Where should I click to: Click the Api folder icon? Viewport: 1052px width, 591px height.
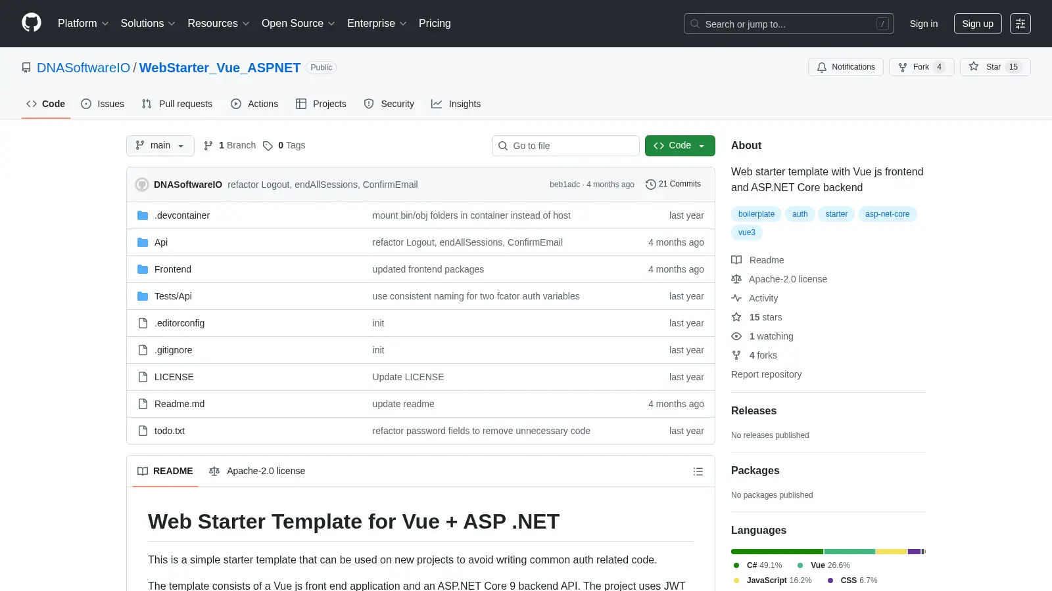click(143, 242)
